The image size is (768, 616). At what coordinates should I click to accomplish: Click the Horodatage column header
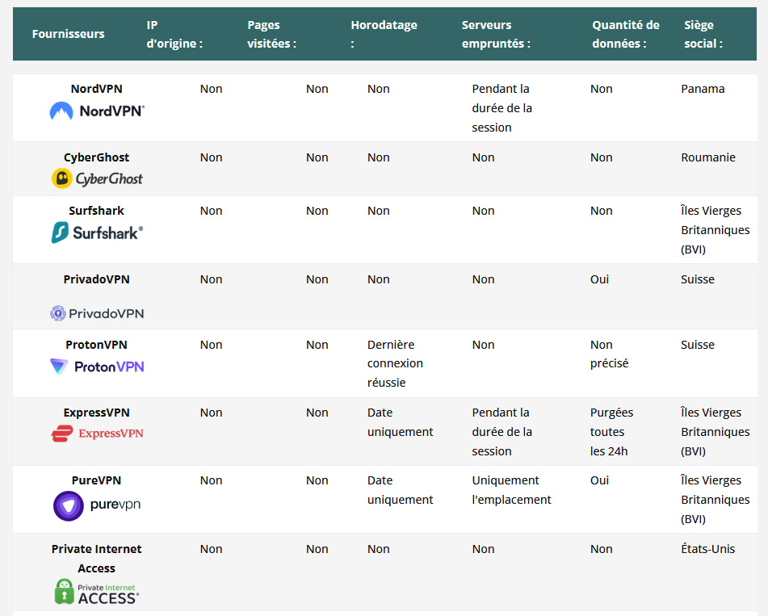[x=384, y=34]
